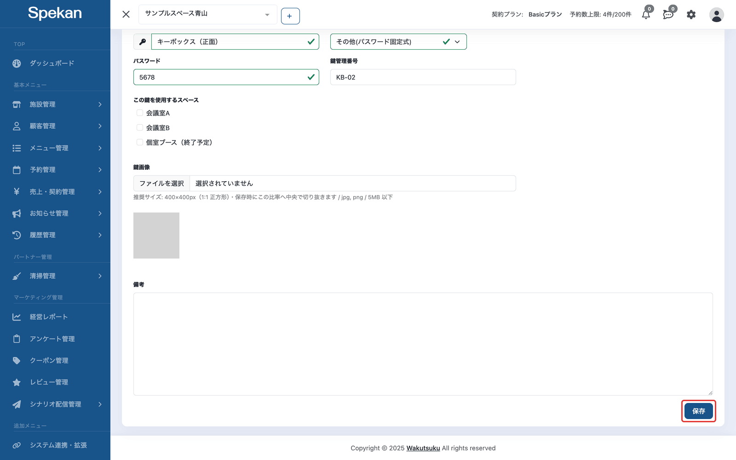Click the gray key image preview thumbnail
Screen dimensions: 736x460
(156, 236)
